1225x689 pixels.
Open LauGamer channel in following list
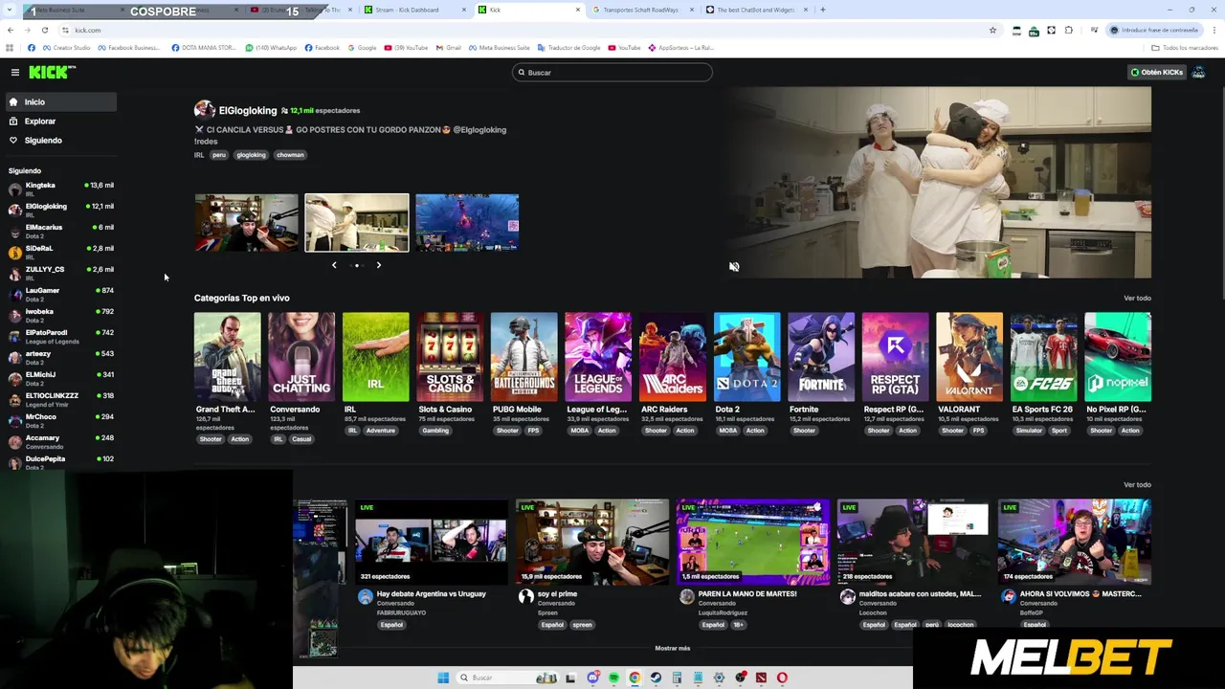click(x=59, y=294)
